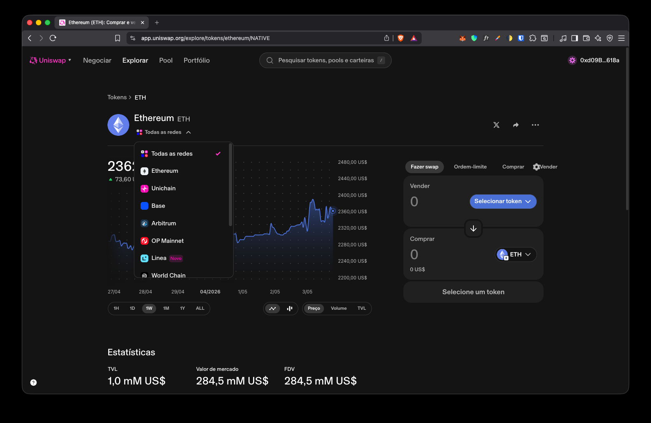The height and width of the screenshot is (423, 651).
Task: Bookmark this page icon
Action: point(118,38)
